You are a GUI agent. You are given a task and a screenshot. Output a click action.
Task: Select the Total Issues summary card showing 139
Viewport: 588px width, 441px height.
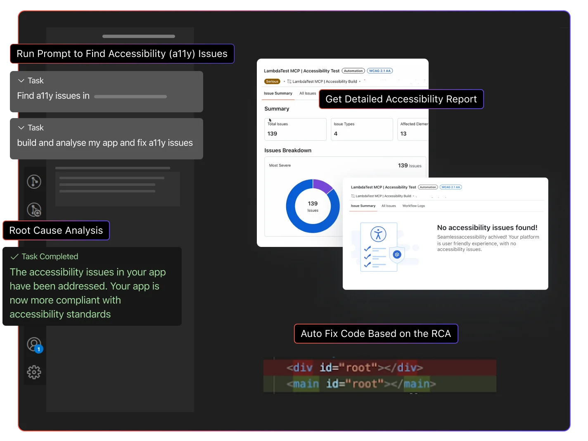tap(295, 129)
